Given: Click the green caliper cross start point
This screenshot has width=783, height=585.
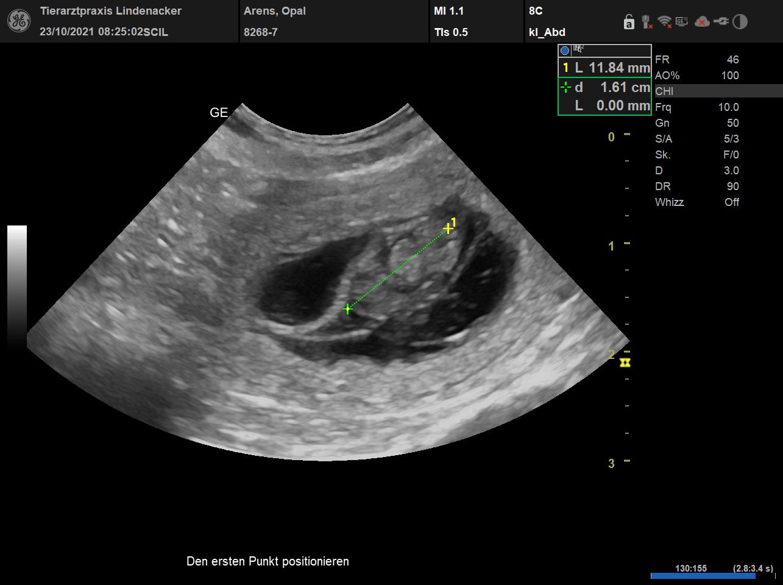Looking at the screenshot, I should 347,309.
